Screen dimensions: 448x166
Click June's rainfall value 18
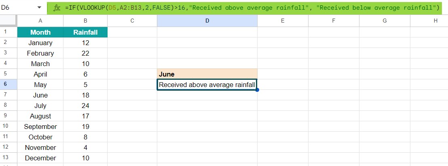[x=85, y=95]
